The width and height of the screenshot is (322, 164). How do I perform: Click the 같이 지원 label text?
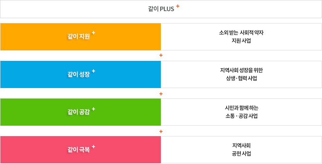79,37
